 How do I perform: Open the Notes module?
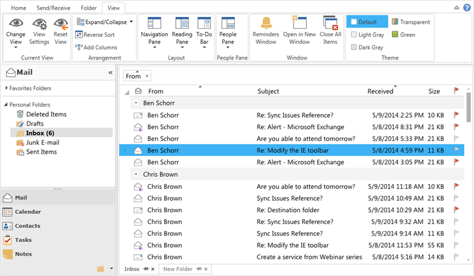coord(23,254)
